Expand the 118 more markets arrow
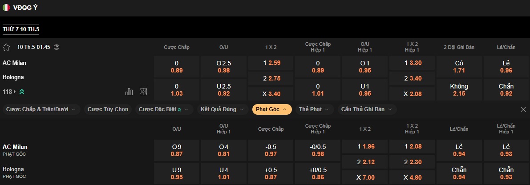530x185 pixels. 14,92
